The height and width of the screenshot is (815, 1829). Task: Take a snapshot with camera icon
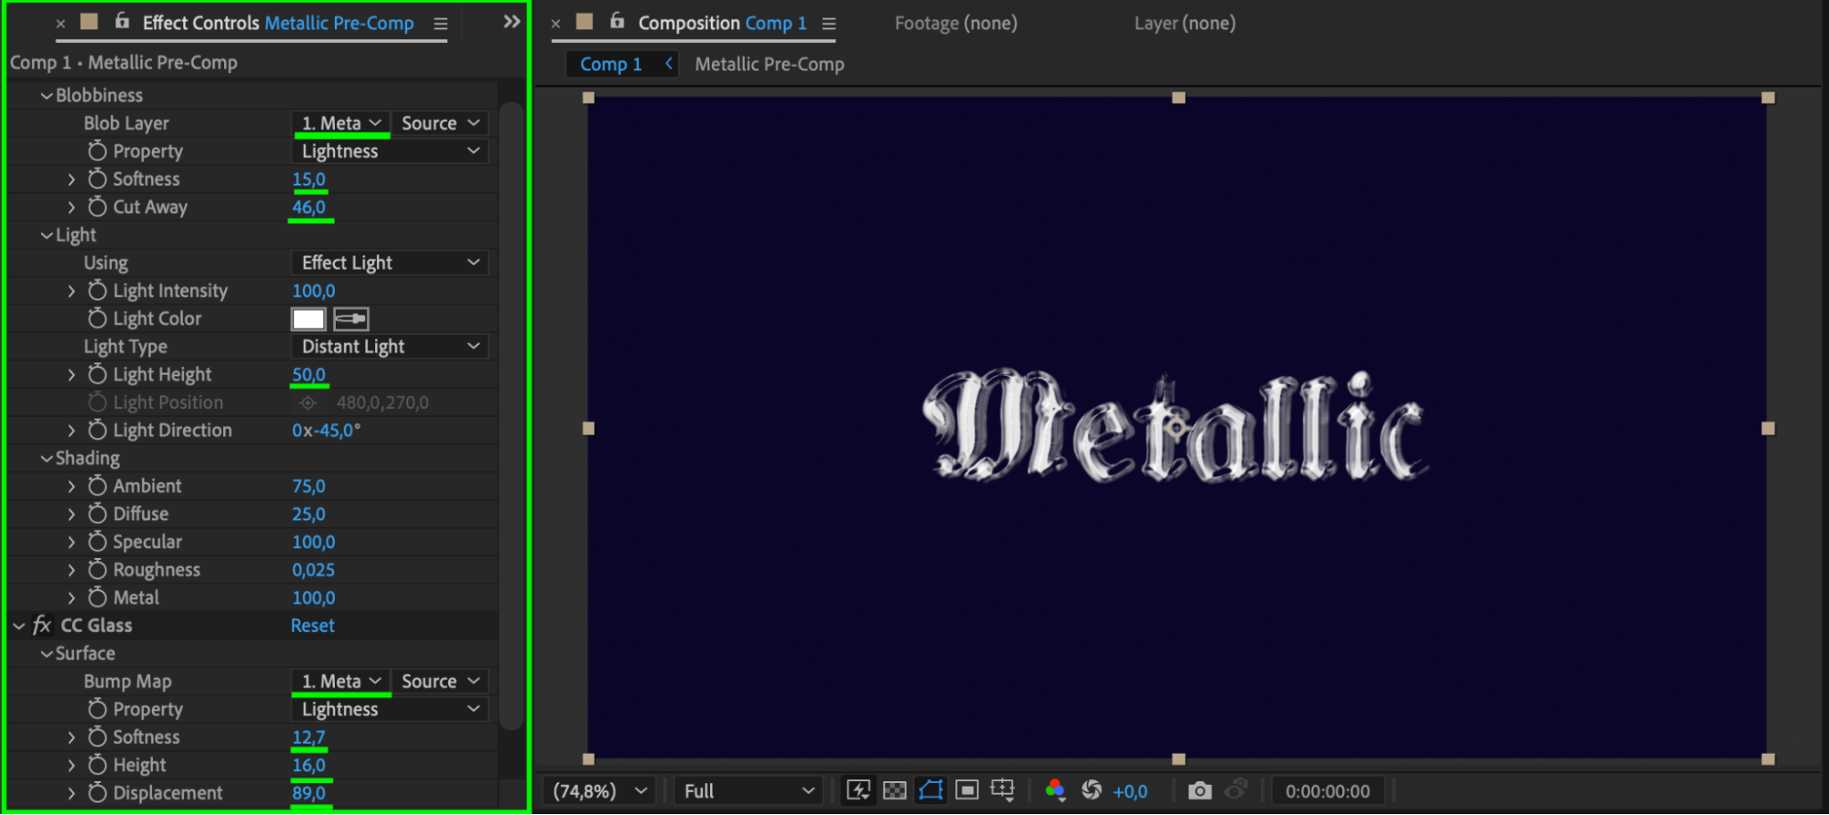click(x=1200, y=790)
